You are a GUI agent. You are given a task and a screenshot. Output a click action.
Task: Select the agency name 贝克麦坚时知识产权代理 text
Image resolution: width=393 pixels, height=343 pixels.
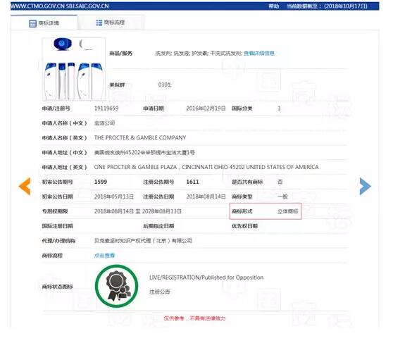tap(143, 241)
